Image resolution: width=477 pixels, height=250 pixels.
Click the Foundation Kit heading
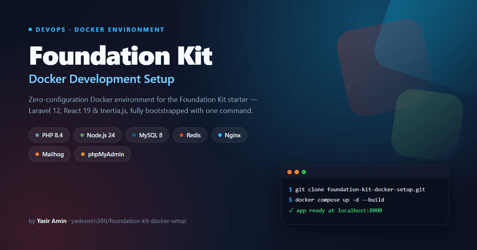click(x=121, y=55)
